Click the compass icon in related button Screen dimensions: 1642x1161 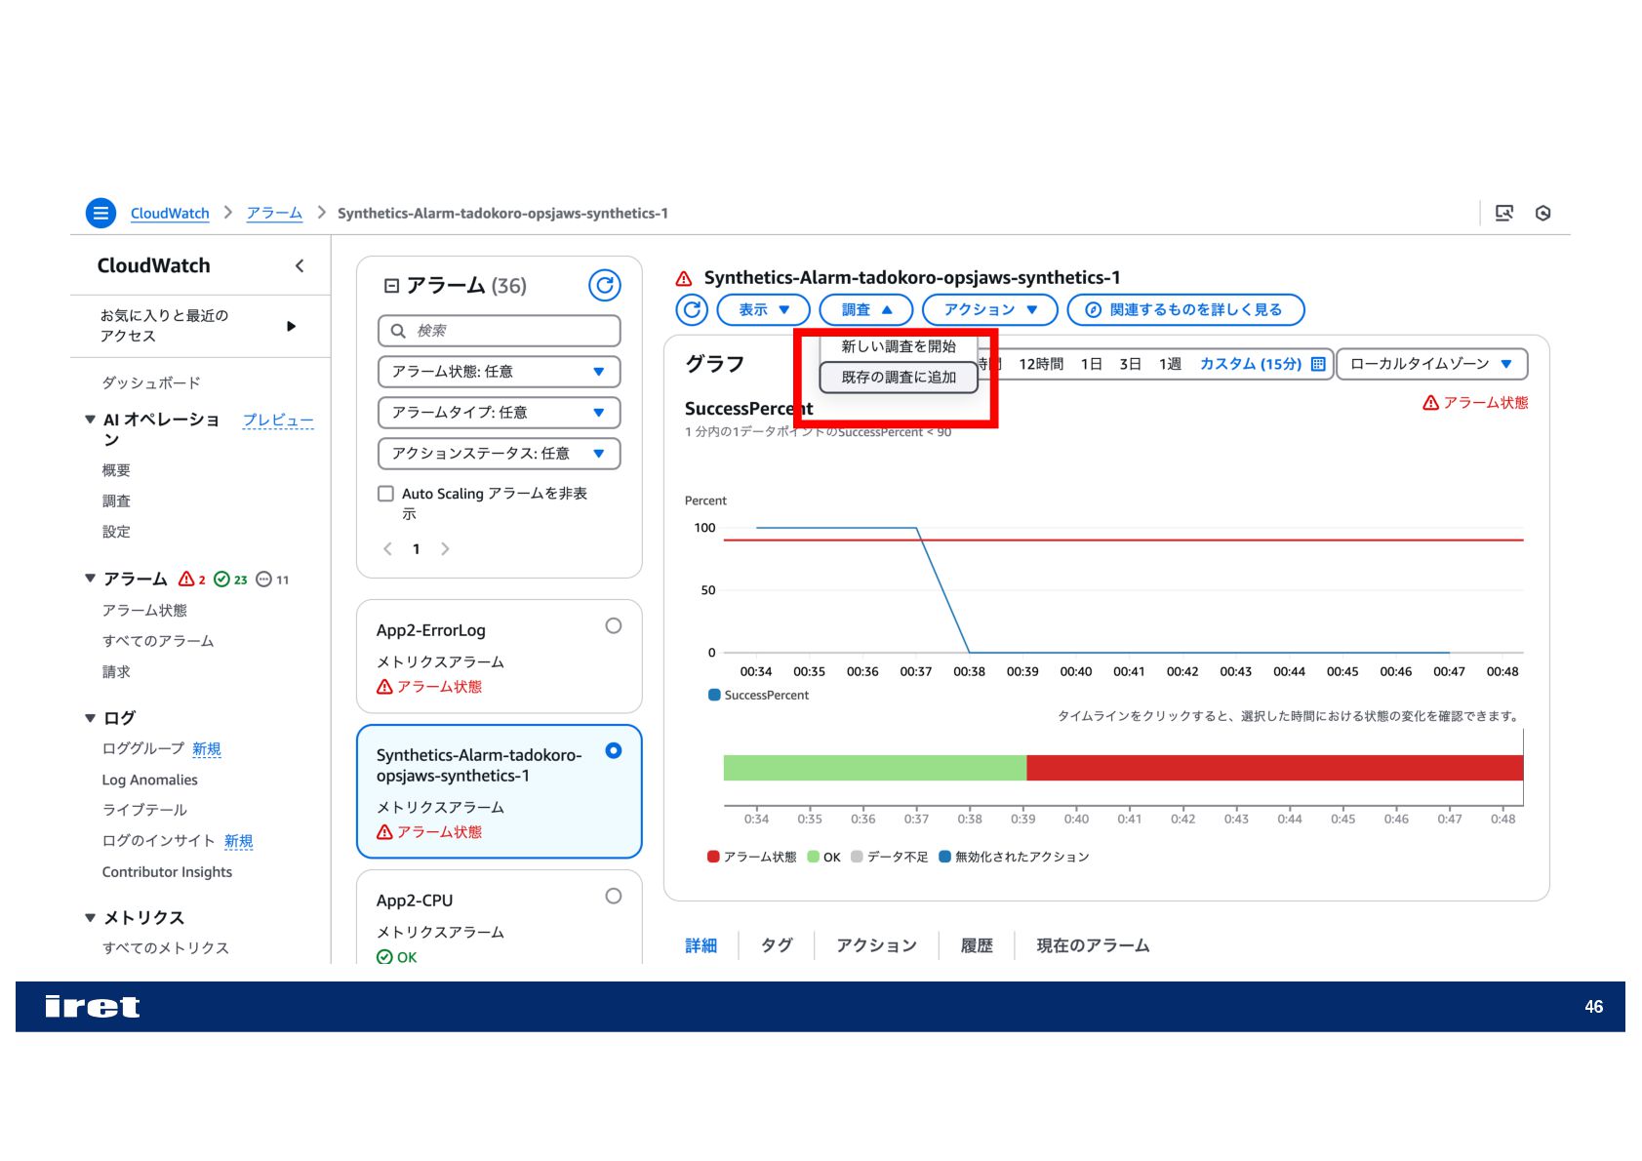coord(1093,309)
